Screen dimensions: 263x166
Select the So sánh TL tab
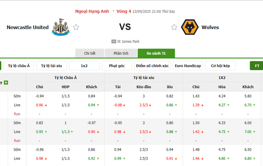click(156, 53)
